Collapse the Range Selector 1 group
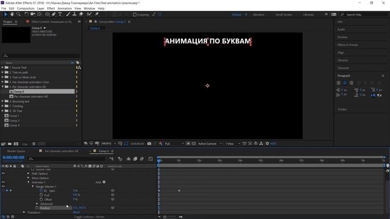This screenshot has height=219, width=390. pyautogui.click(x=32, y=186)
